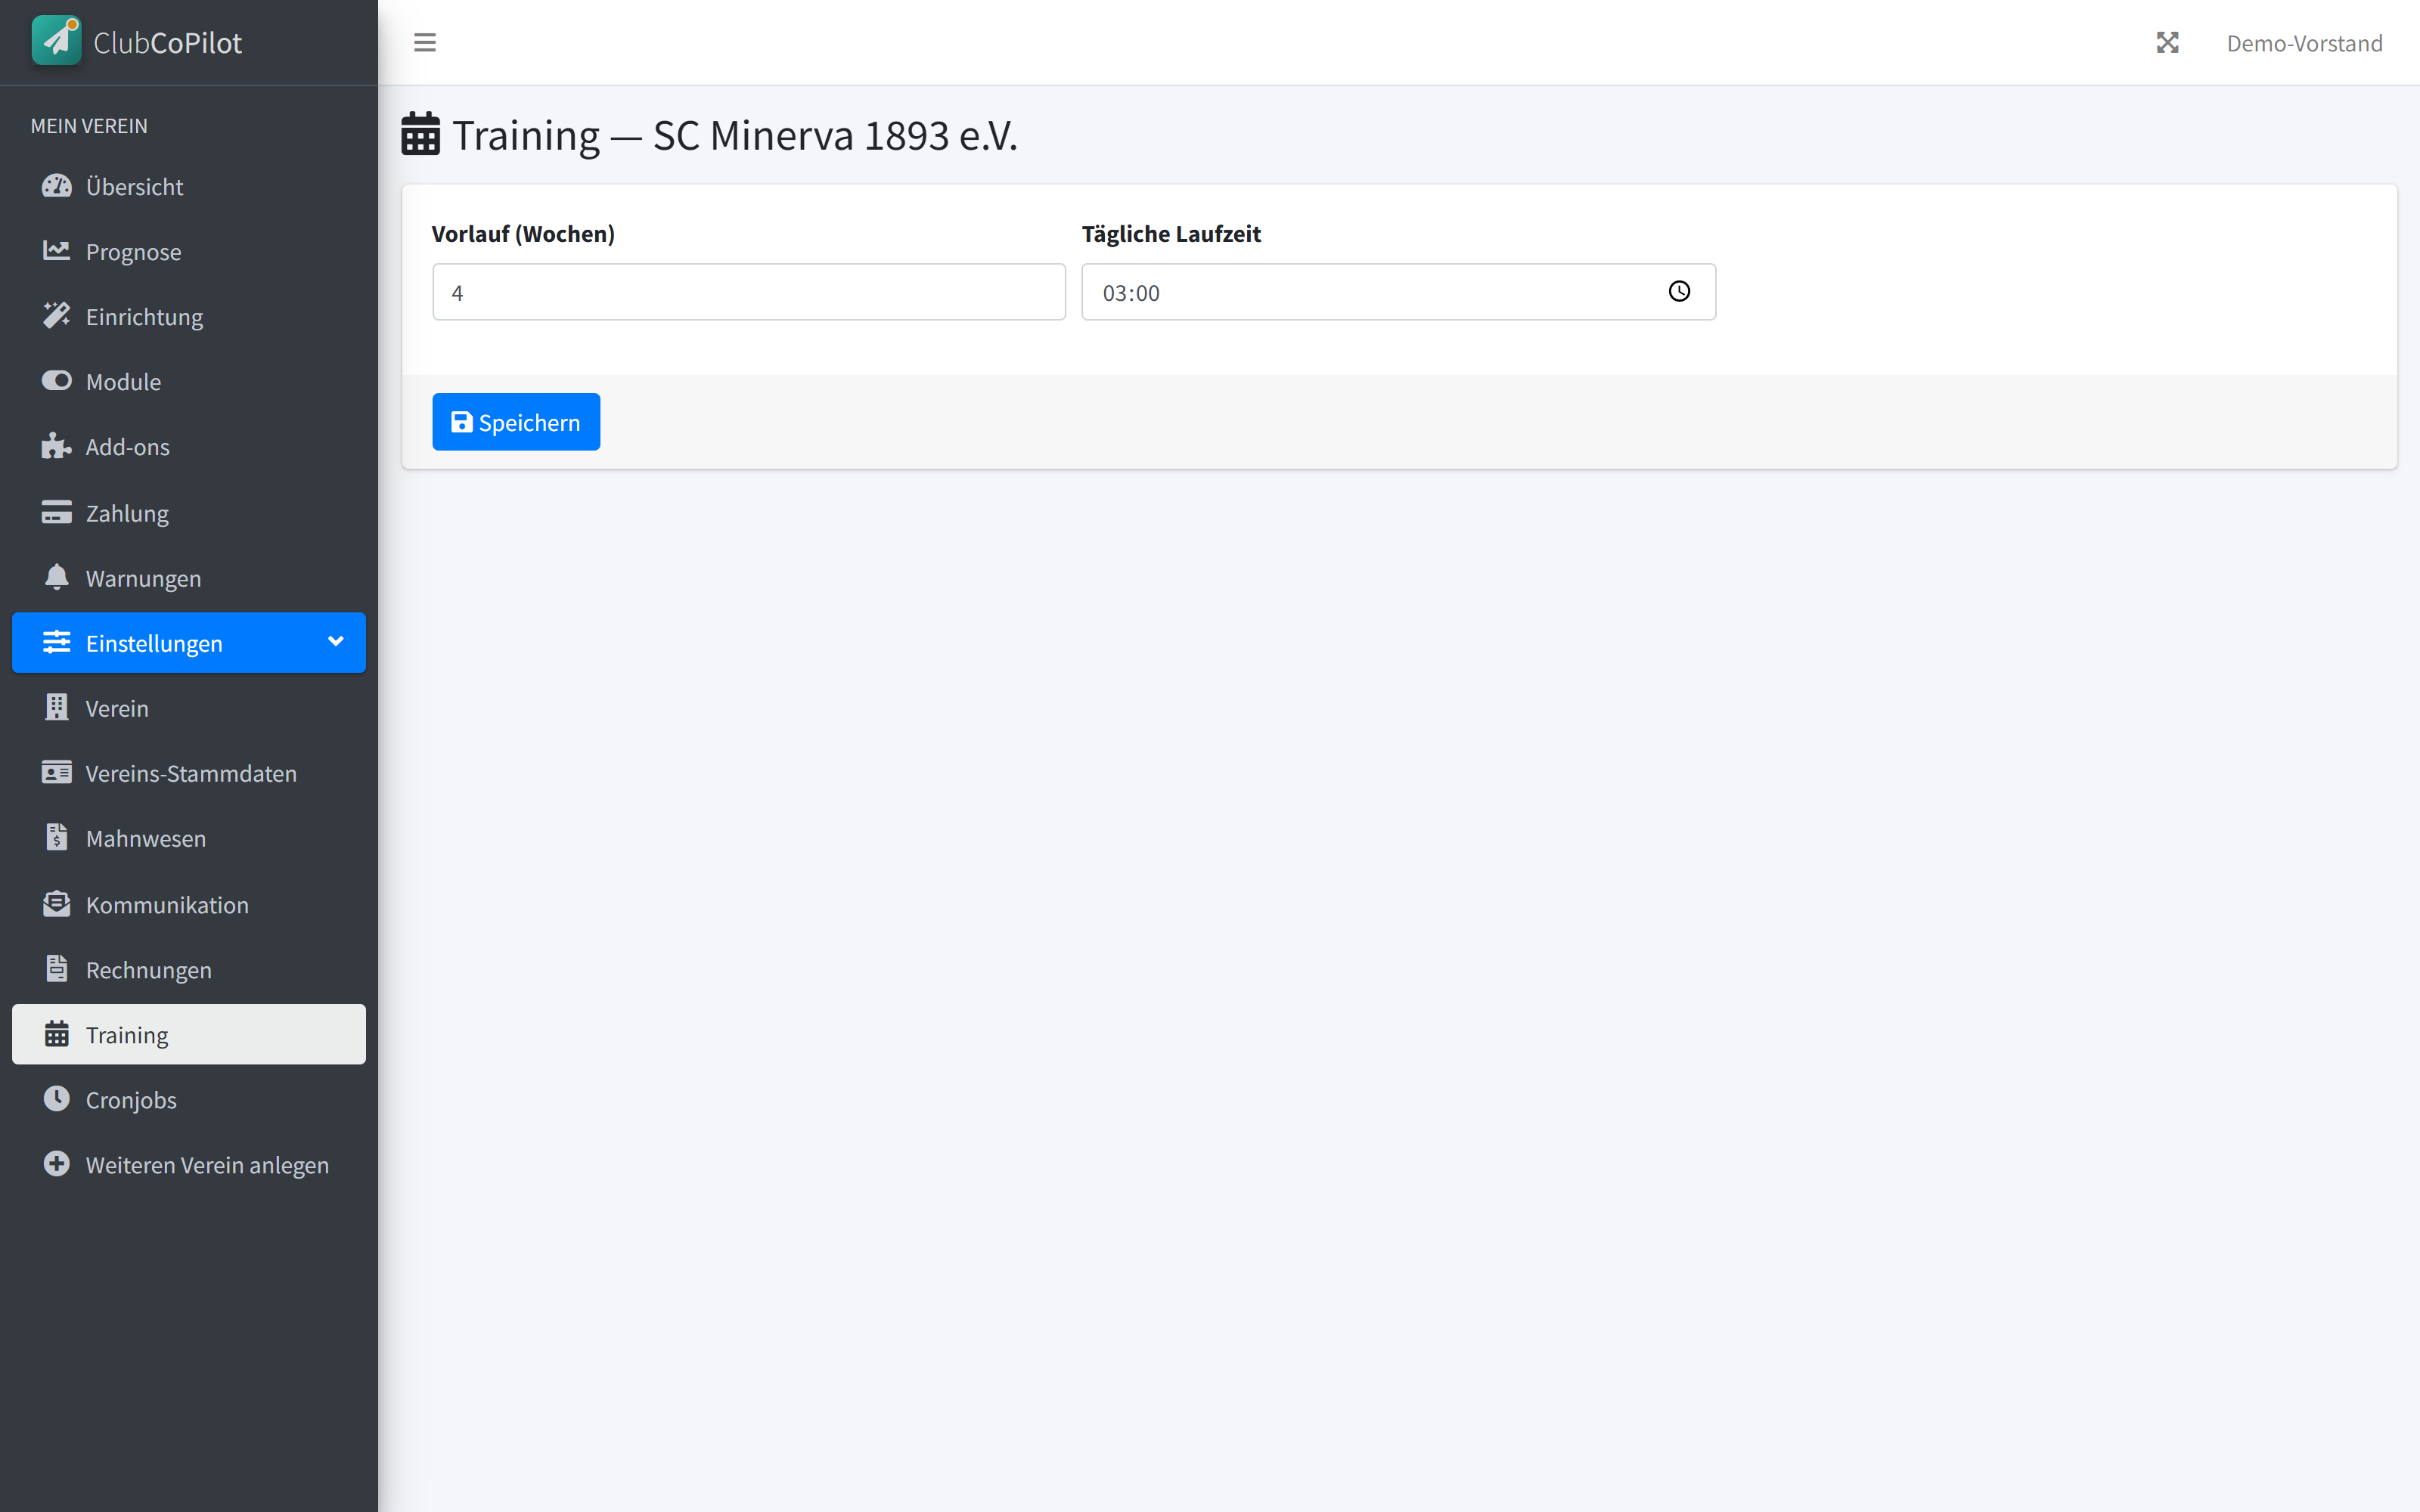This screenshot has height=1512, width=2420.
Task: Click the Add-ons puzzle piece icon
Action: (x=57, y=446)
